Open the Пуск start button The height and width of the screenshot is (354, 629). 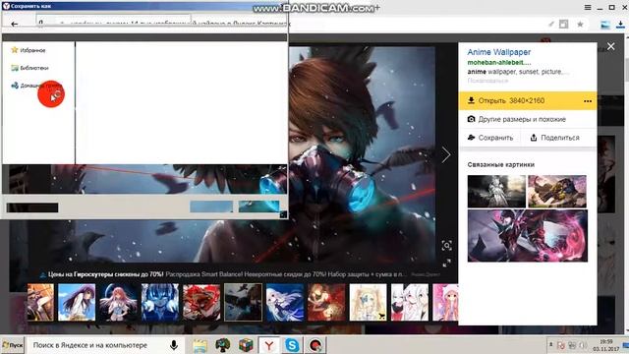tap(12, 345)
